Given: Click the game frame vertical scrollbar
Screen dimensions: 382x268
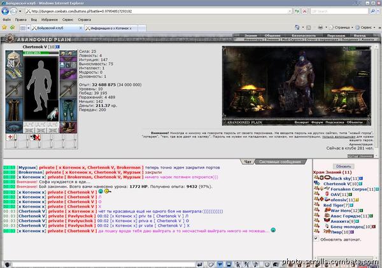Looking at the screenshot, I should [x=376, y=100].
